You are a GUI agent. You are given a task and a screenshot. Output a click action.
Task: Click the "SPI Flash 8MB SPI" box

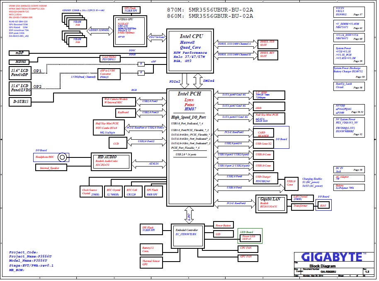(x=153, y=192)
